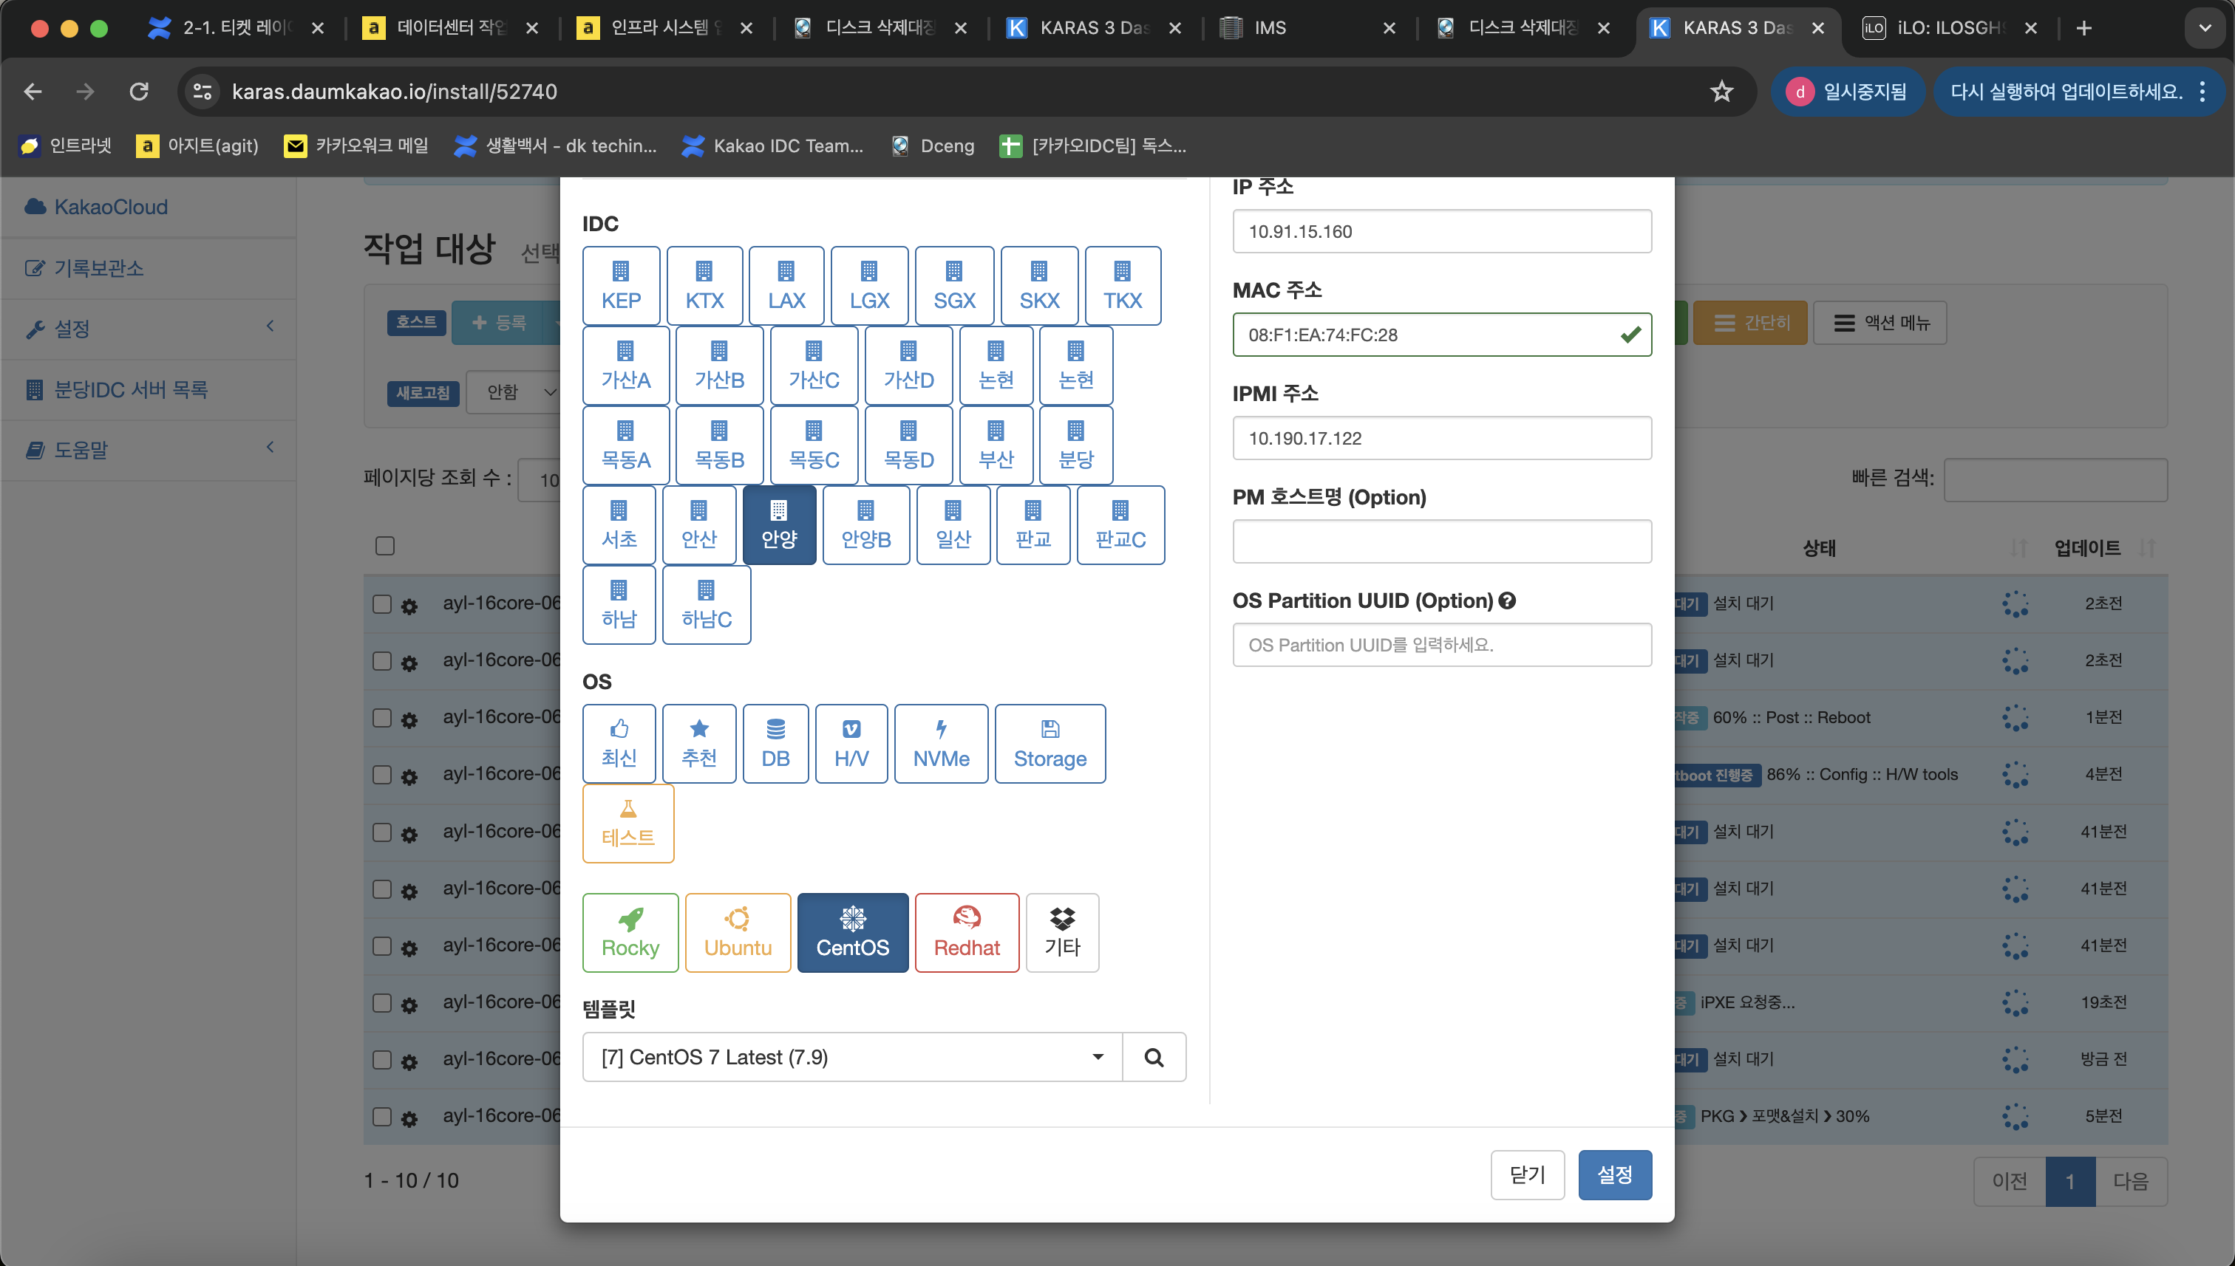The image size is (2235, 1266).
Task: Choose the DB OS category
Action: coord(775,744)
